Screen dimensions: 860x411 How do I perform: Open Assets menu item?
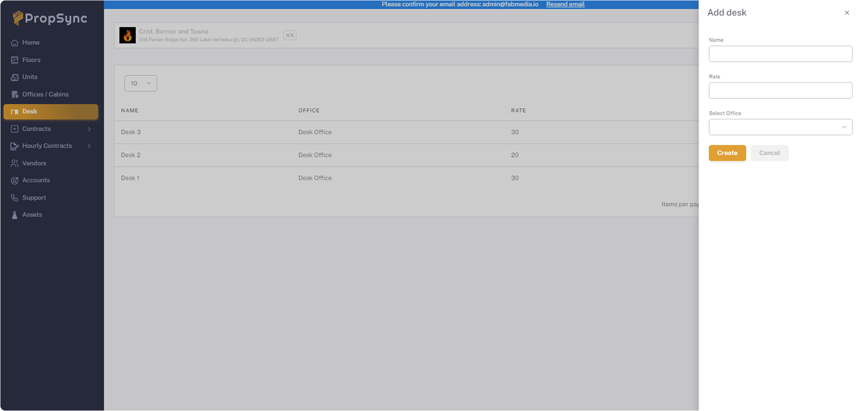pos(32,215)
